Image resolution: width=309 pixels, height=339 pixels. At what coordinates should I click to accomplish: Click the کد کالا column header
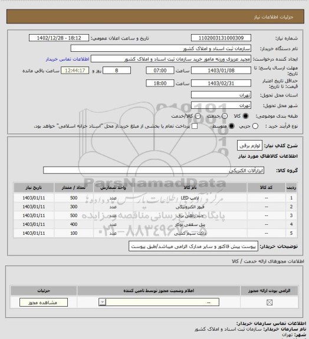(x=267, y=187)
